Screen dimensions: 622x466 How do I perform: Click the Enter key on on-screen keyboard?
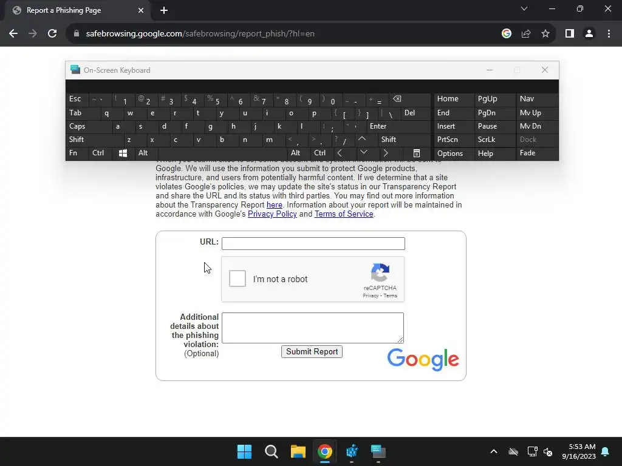(398, 126)
